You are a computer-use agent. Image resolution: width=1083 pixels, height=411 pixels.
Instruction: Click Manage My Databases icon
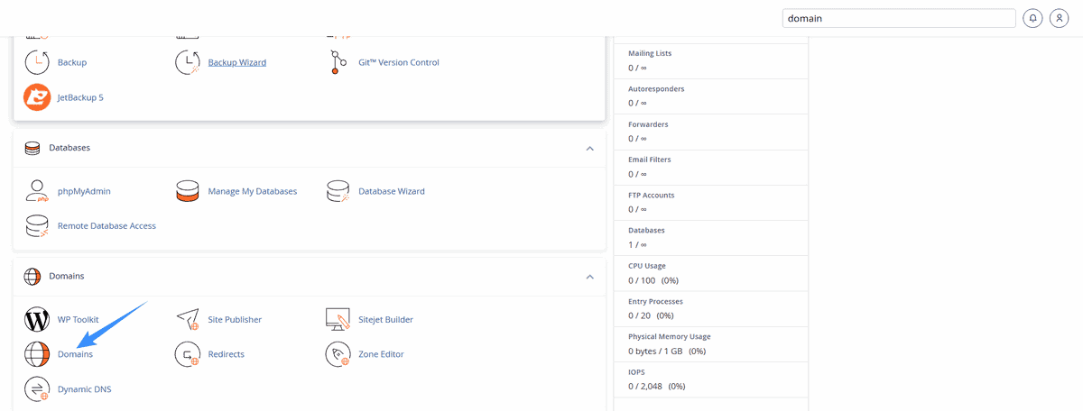(x=188, y=191)
